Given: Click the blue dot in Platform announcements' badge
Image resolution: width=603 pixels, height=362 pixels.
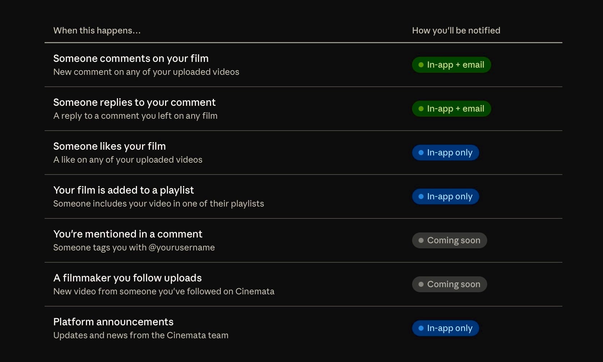Looking at the screenshot, I should (421, 328).
